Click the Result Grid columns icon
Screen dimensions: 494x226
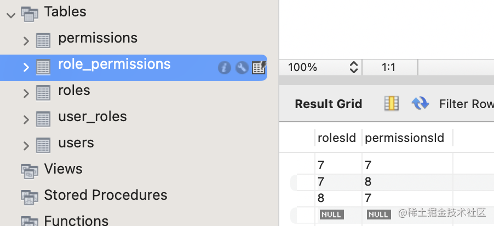tap(391, 104)
